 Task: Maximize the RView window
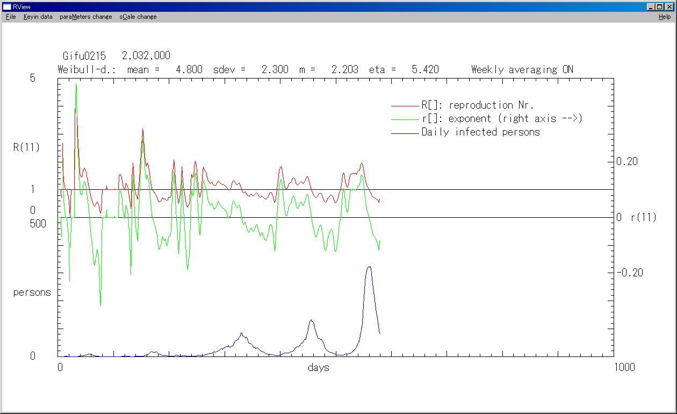(x=660, y=6)
